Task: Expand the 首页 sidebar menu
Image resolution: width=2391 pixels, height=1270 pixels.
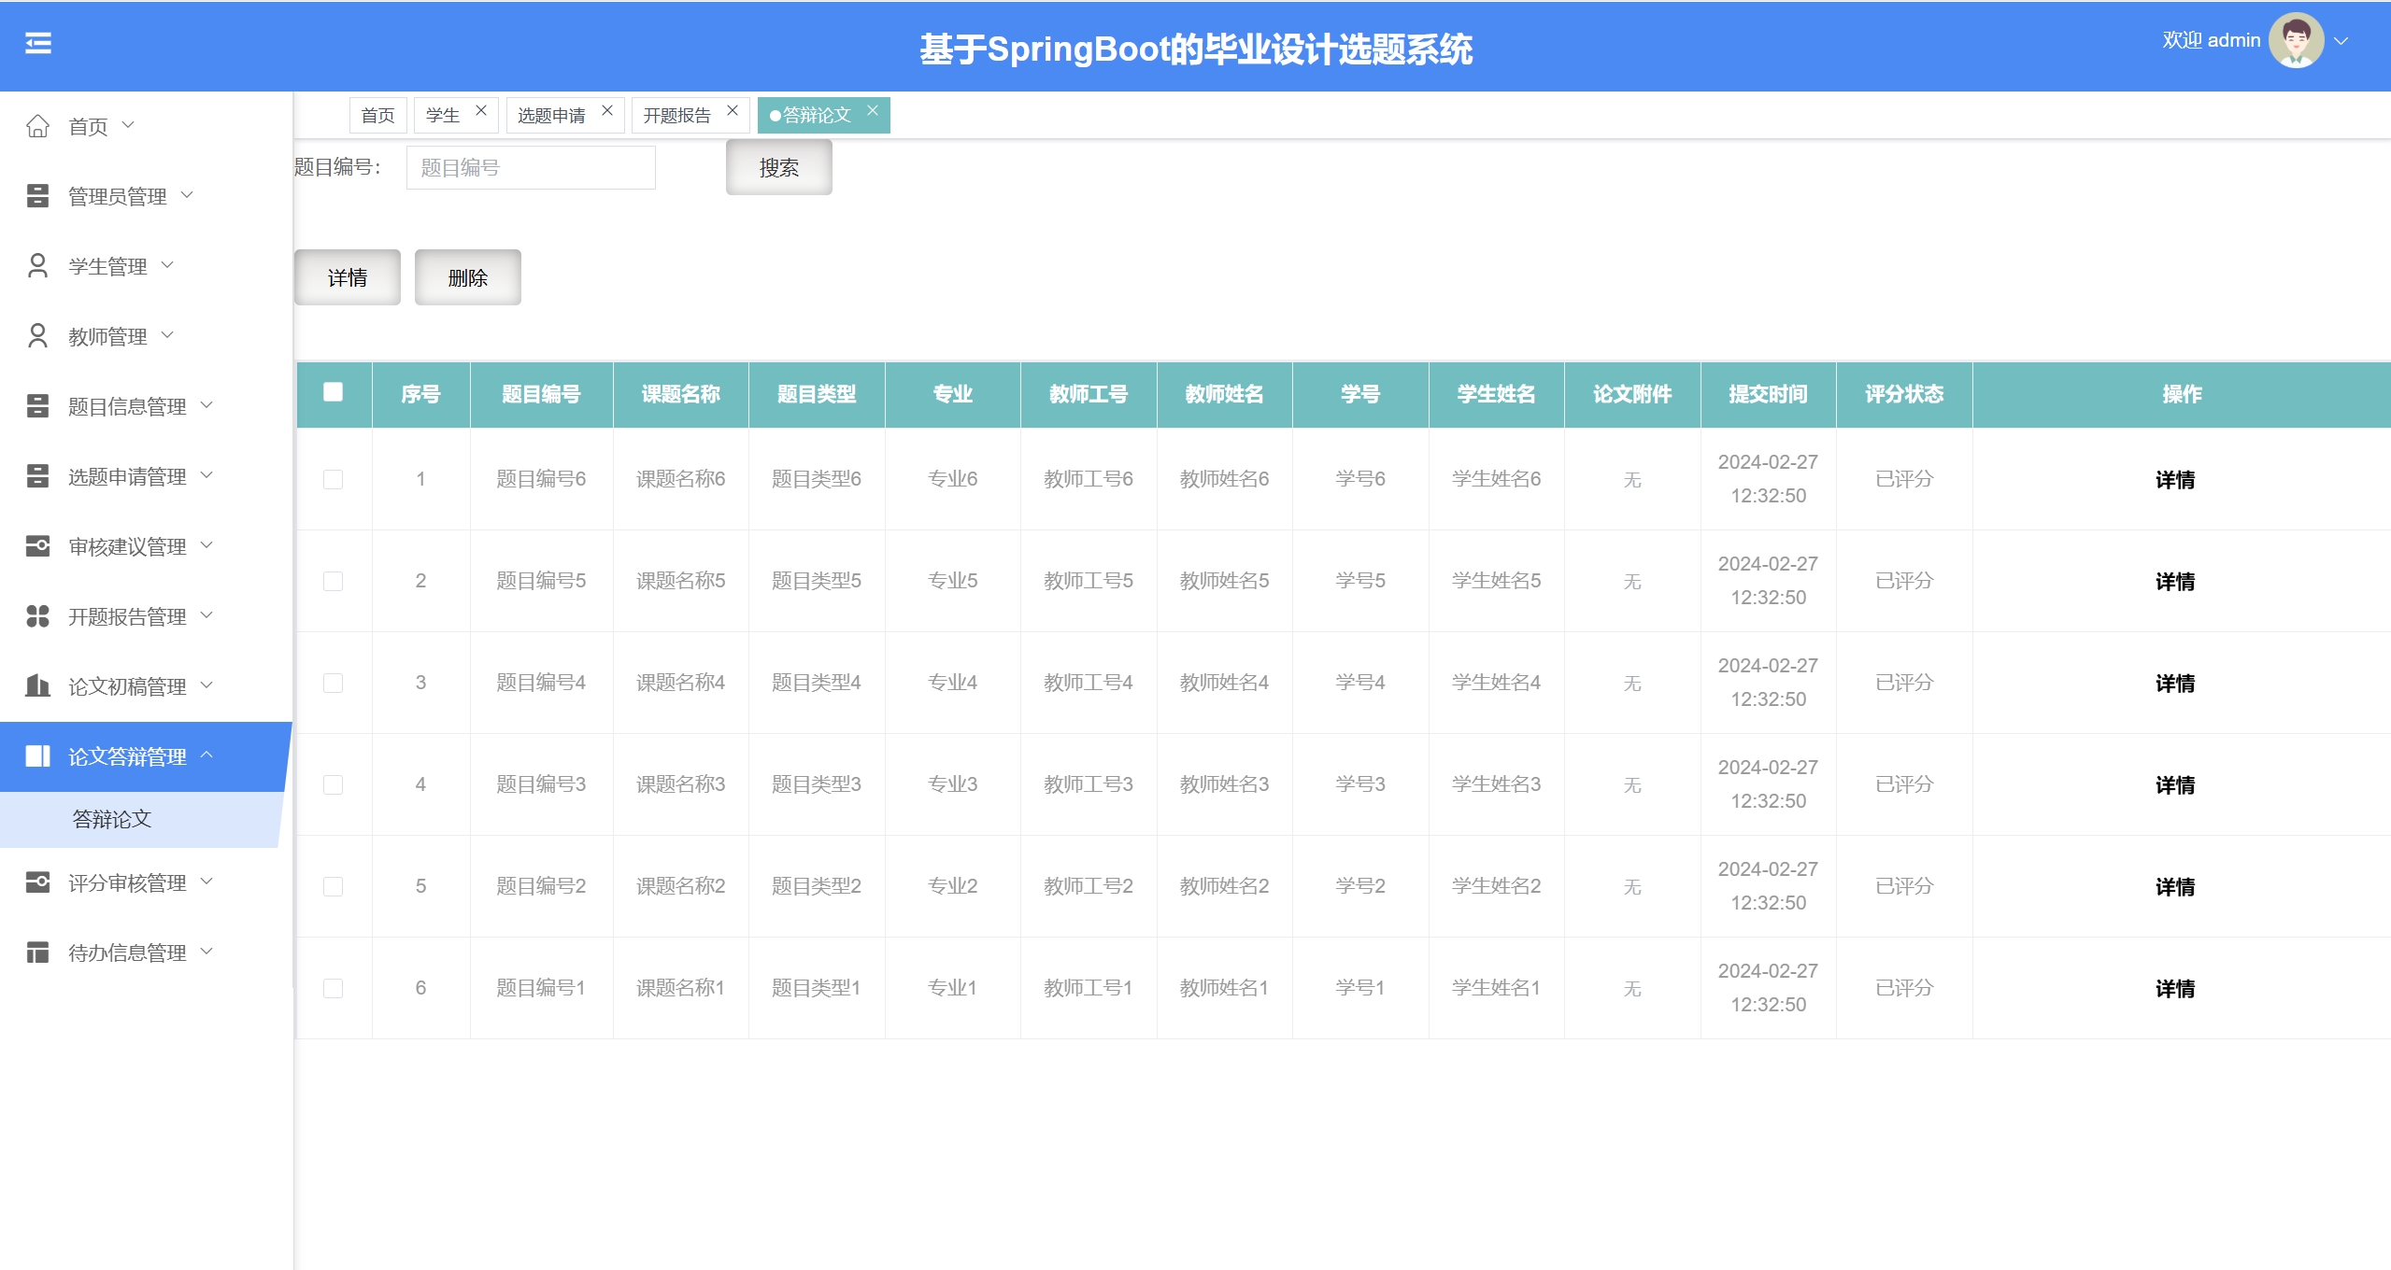Action: (x=129, y=125)
